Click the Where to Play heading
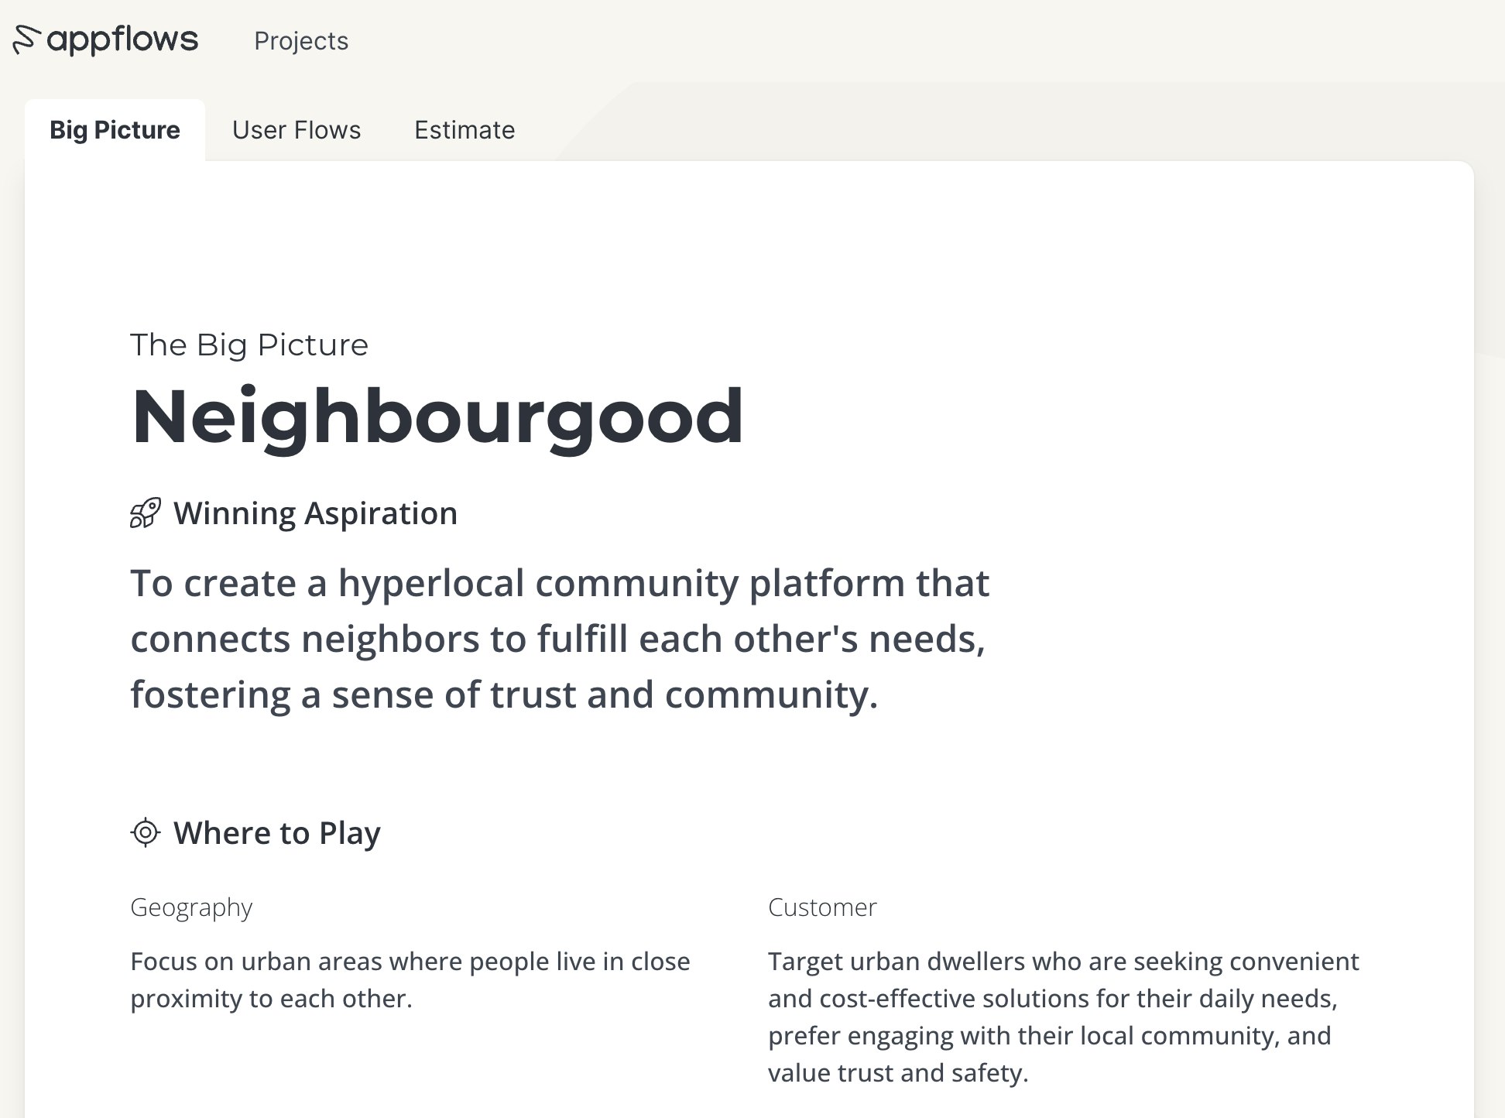The height and width of the screenshot is (1118, 1505). click(x=277, y=833)
